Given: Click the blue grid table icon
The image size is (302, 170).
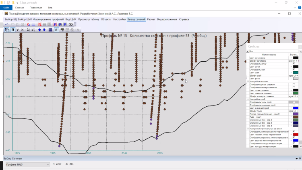Looking at the screenshot, I should 50,30.
